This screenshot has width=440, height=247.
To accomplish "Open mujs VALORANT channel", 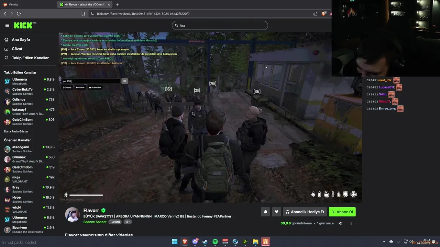I will pyautogui.click(x=29, y=179).
